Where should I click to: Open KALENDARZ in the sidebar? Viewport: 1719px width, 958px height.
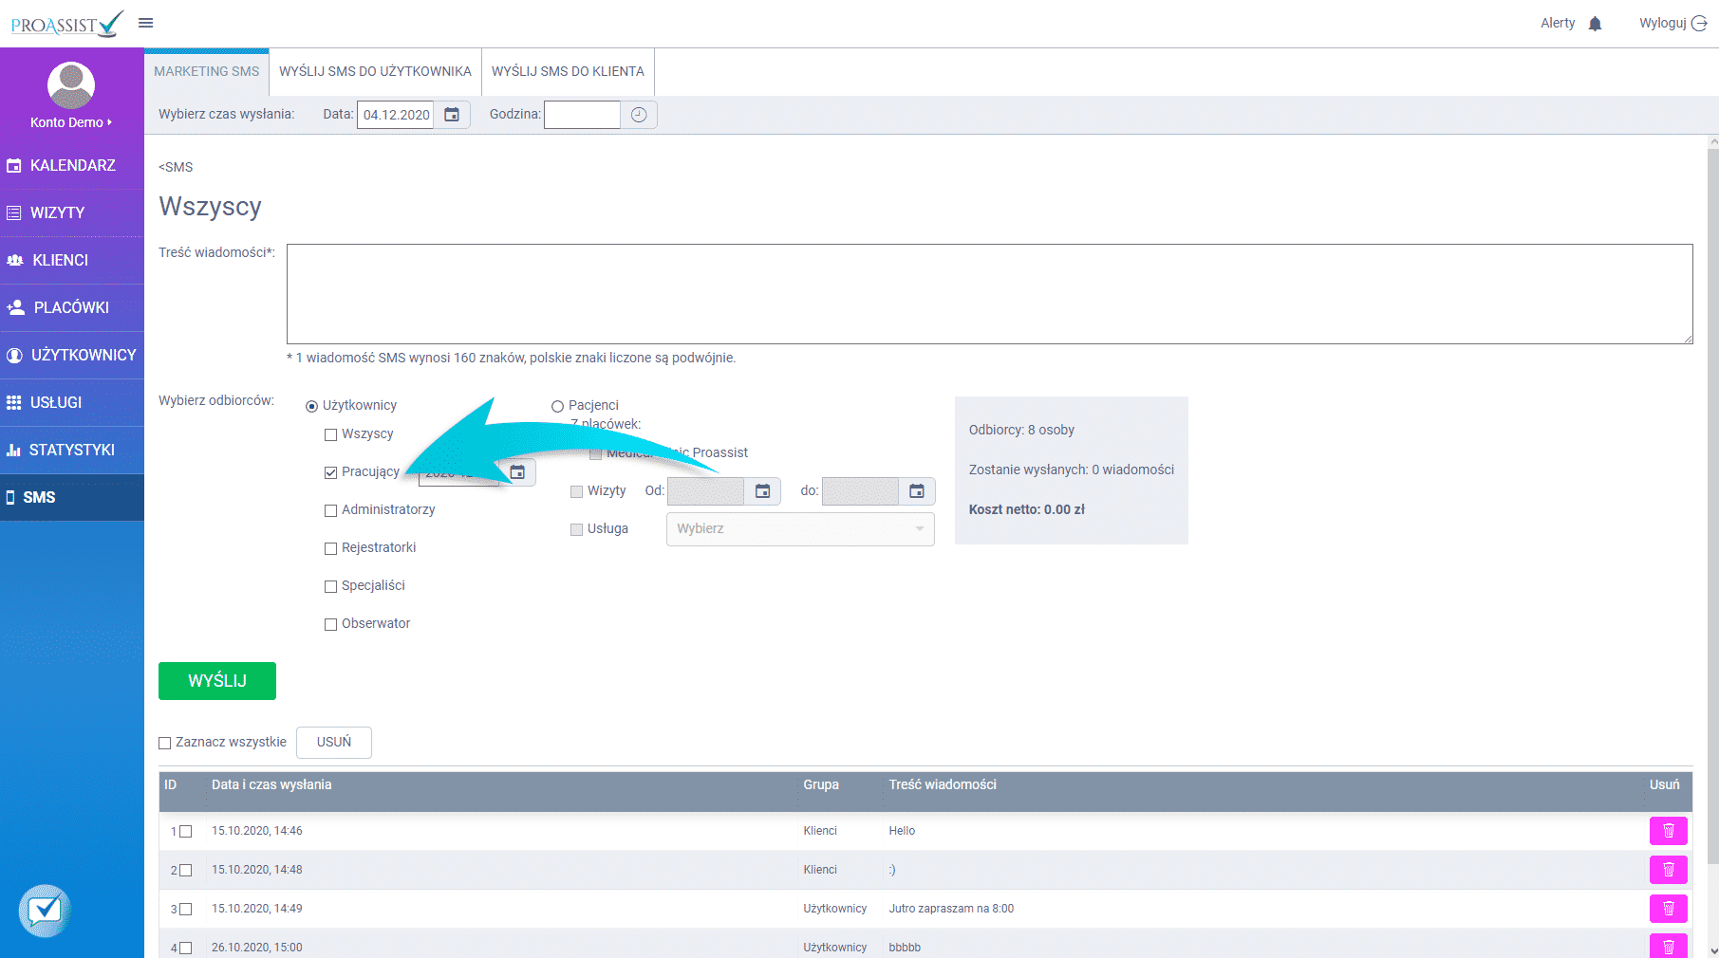pyautogui.click(x=72, y=165)
